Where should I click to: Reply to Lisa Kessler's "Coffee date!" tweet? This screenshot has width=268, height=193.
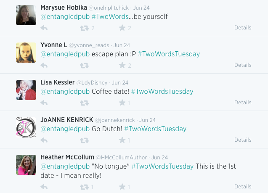(44, 103)
